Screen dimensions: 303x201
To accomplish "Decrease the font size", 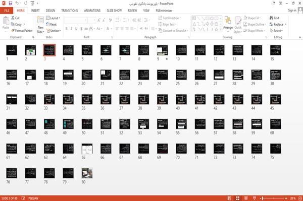I will (104, 20).
